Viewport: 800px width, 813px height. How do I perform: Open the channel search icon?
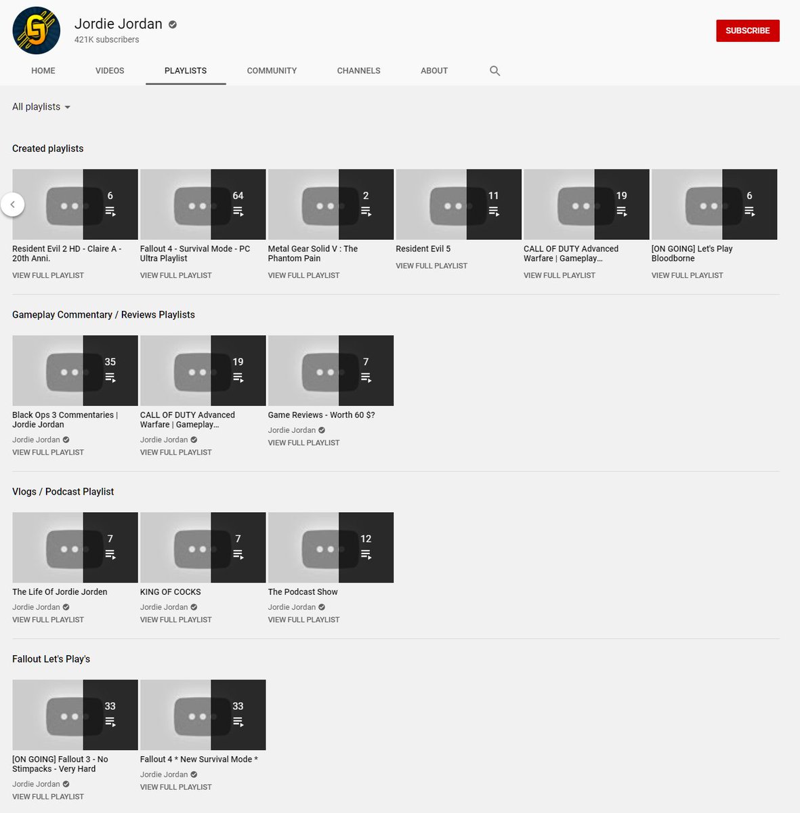(x=494, y=70)
